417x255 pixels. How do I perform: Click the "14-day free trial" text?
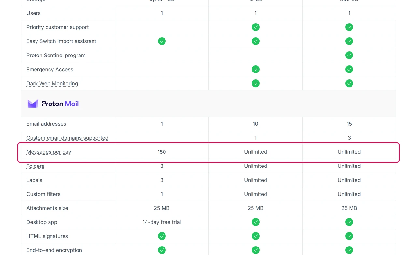162,222
